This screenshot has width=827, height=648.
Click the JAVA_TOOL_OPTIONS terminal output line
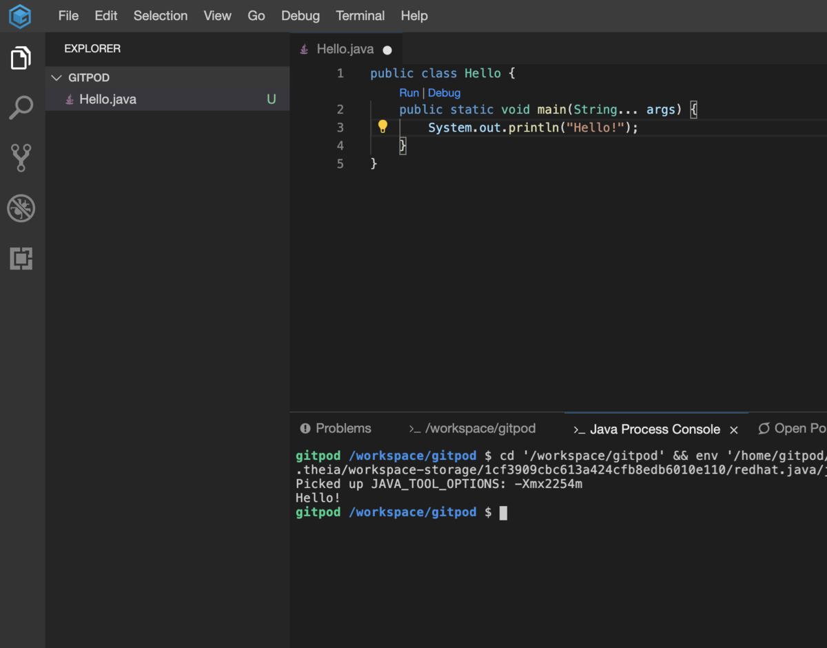439,484
